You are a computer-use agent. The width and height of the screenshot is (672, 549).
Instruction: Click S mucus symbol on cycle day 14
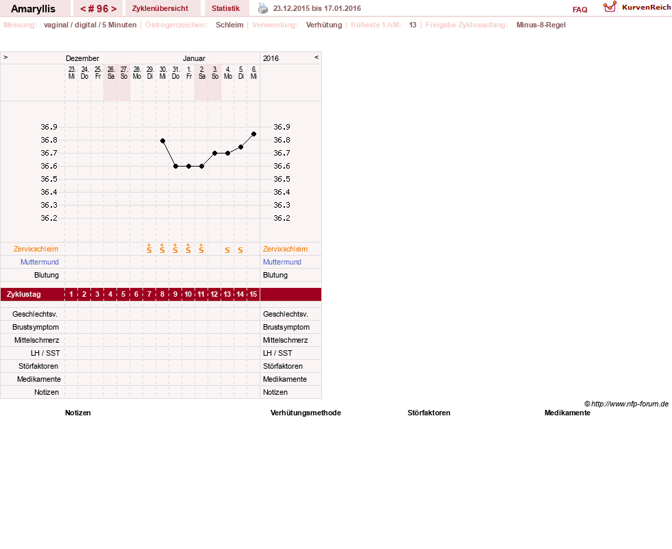point(240,250)
